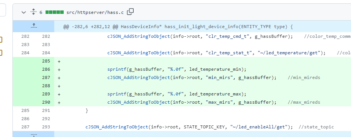Click the plus marker on line 289
The height and width of the screenshot is (137, 351).
click(x=59, y=94)
